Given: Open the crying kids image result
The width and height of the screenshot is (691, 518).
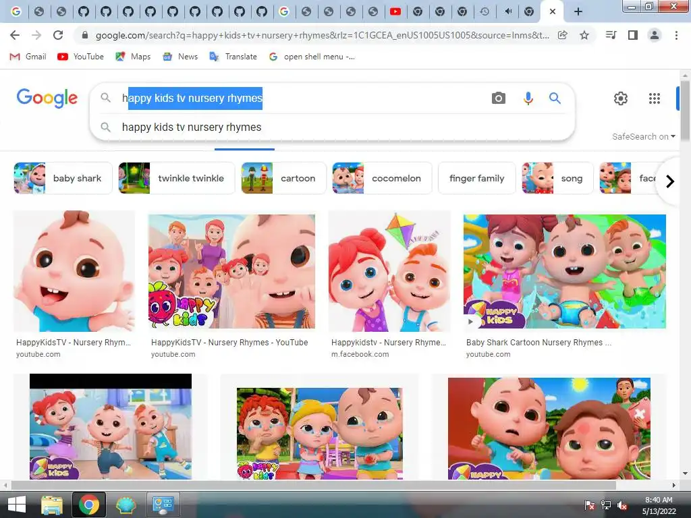Looking at the screenshot, I should coord(319,434).
